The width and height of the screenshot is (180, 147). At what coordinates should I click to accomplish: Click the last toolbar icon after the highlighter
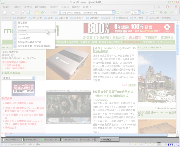point(176,12)
